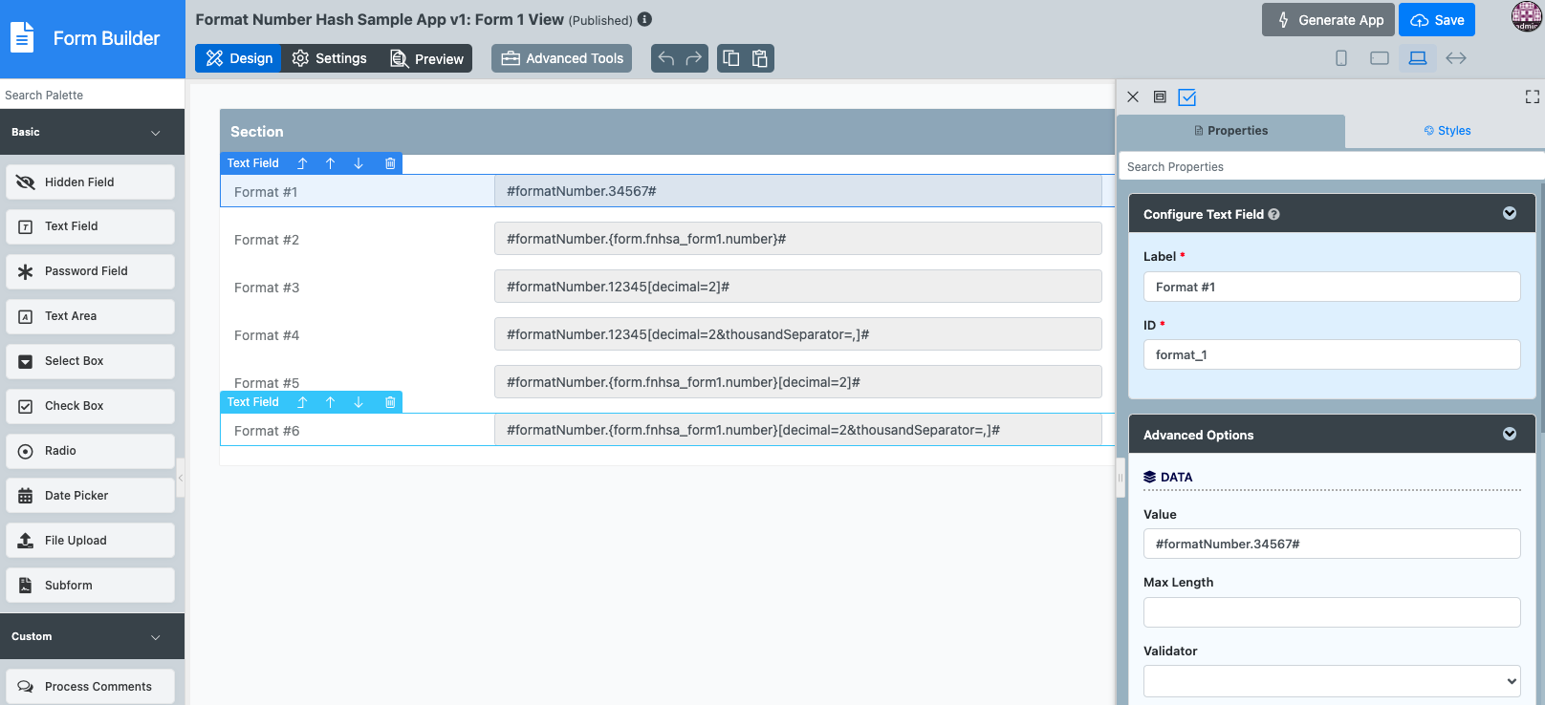Click the Max Length input field
1545x705 pixels.
coord(1331,612)
